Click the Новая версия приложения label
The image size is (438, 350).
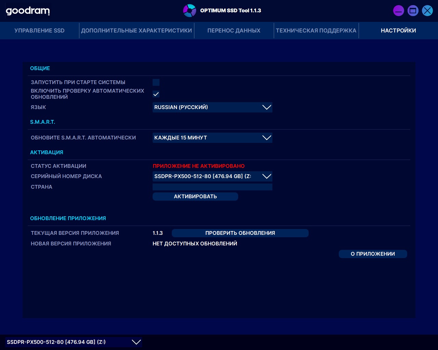pyautogui.click(x=71, y=244)
